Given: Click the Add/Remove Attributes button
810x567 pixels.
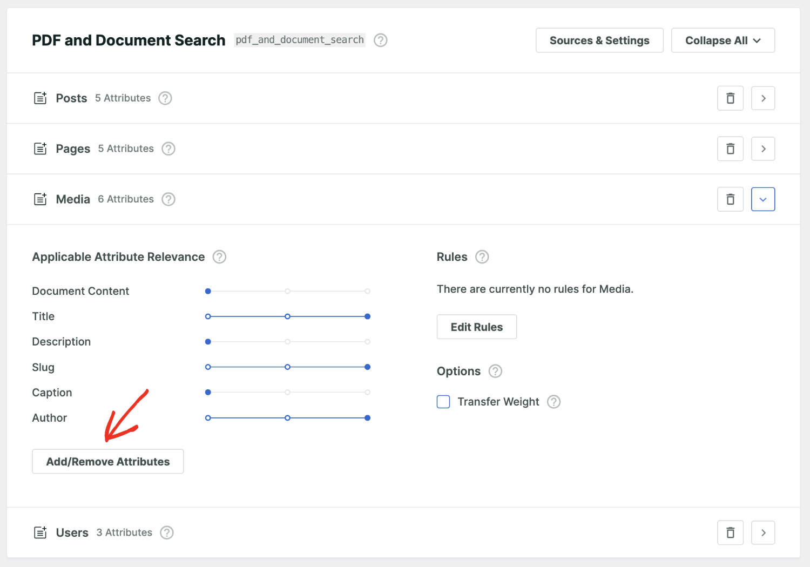Looking at the screenshot, I should (107, 461).
